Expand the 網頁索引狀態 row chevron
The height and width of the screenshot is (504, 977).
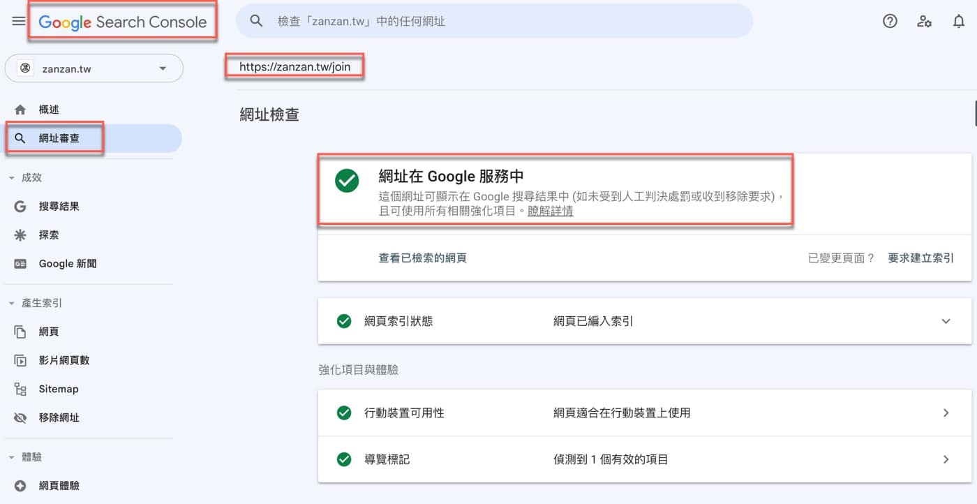pyautogui.click(x=946, y=321)
